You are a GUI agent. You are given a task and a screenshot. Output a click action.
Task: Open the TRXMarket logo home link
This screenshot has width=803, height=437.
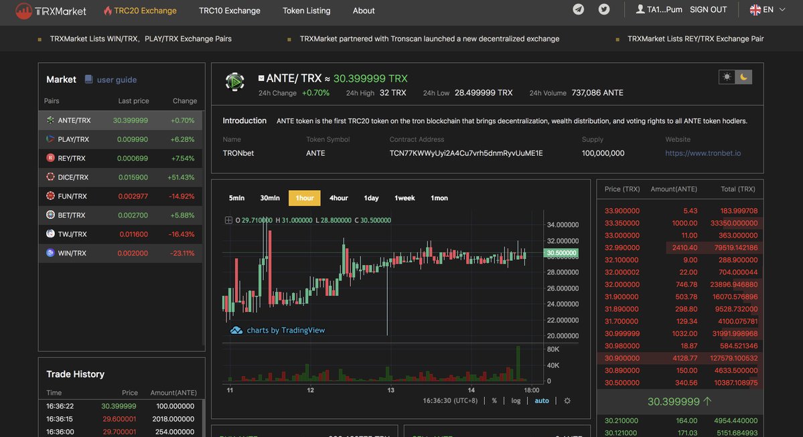coord(51,10)
